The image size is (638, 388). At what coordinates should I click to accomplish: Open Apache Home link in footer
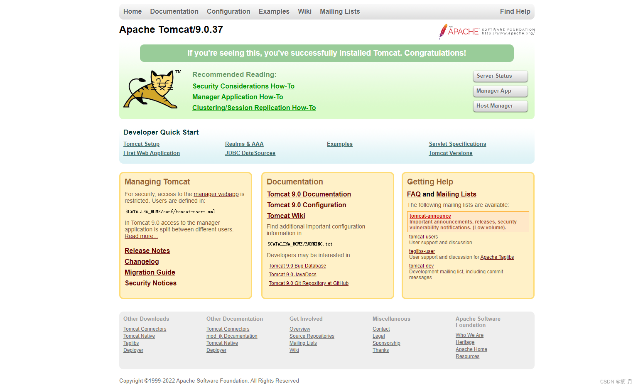[x=471, y=349]
